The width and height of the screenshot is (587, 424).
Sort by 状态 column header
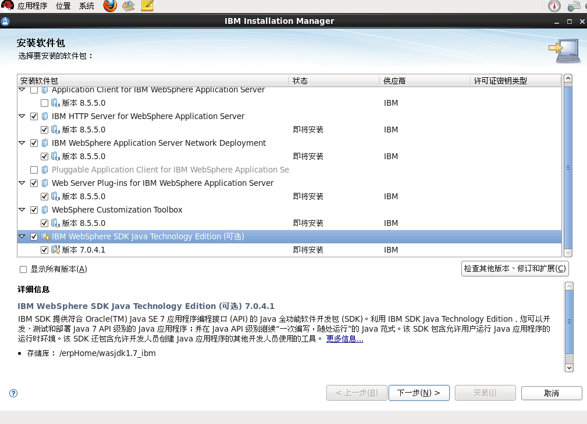(x=334, y=81)
